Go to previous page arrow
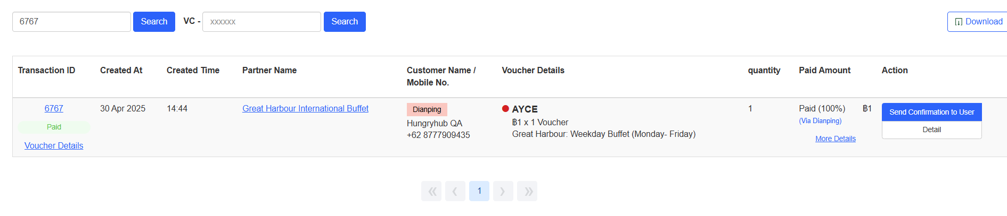 coord(455,191)
